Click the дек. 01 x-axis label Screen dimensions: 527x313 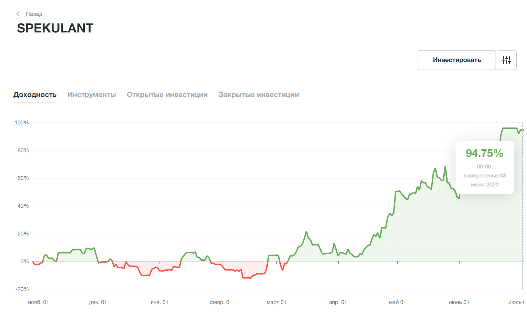point(98,302)
